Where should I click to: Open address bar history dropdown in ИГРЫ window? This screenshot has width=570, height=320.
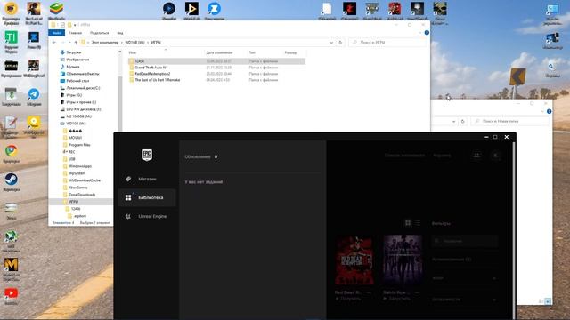point(331,43)
